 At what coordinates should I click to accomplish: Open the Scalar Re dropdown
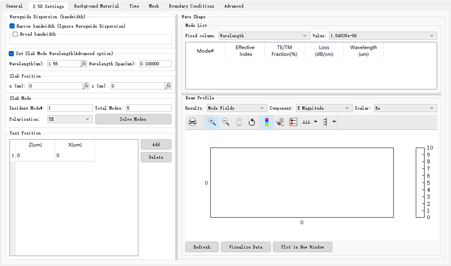405,108
